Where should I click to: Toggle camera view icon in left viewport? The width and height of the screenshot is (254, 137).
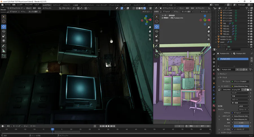point(150,35)
